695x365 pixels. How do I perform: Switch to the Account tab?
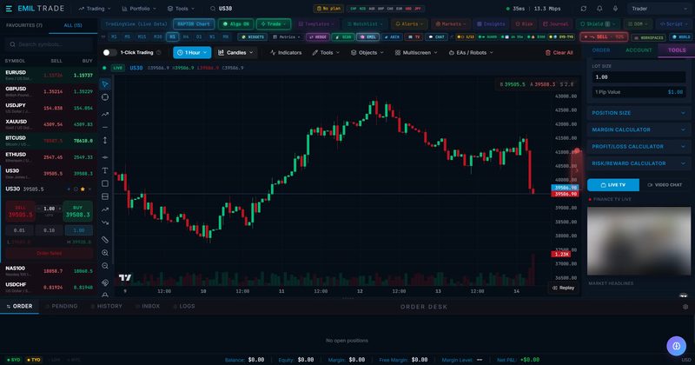pyautogui.click(x=639, y=50)
